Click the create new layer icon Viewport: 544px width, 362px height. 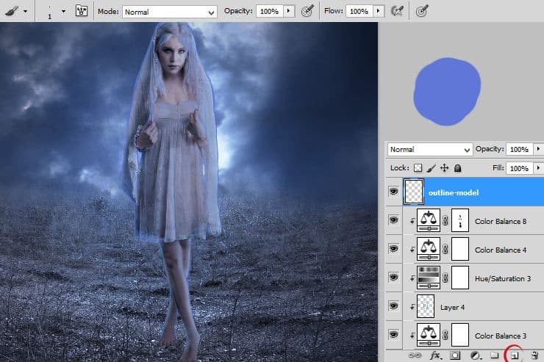tap(515, 355)
